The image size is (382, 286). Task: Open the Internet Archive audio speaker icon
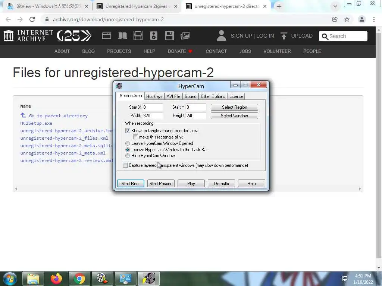click(153, 36)
